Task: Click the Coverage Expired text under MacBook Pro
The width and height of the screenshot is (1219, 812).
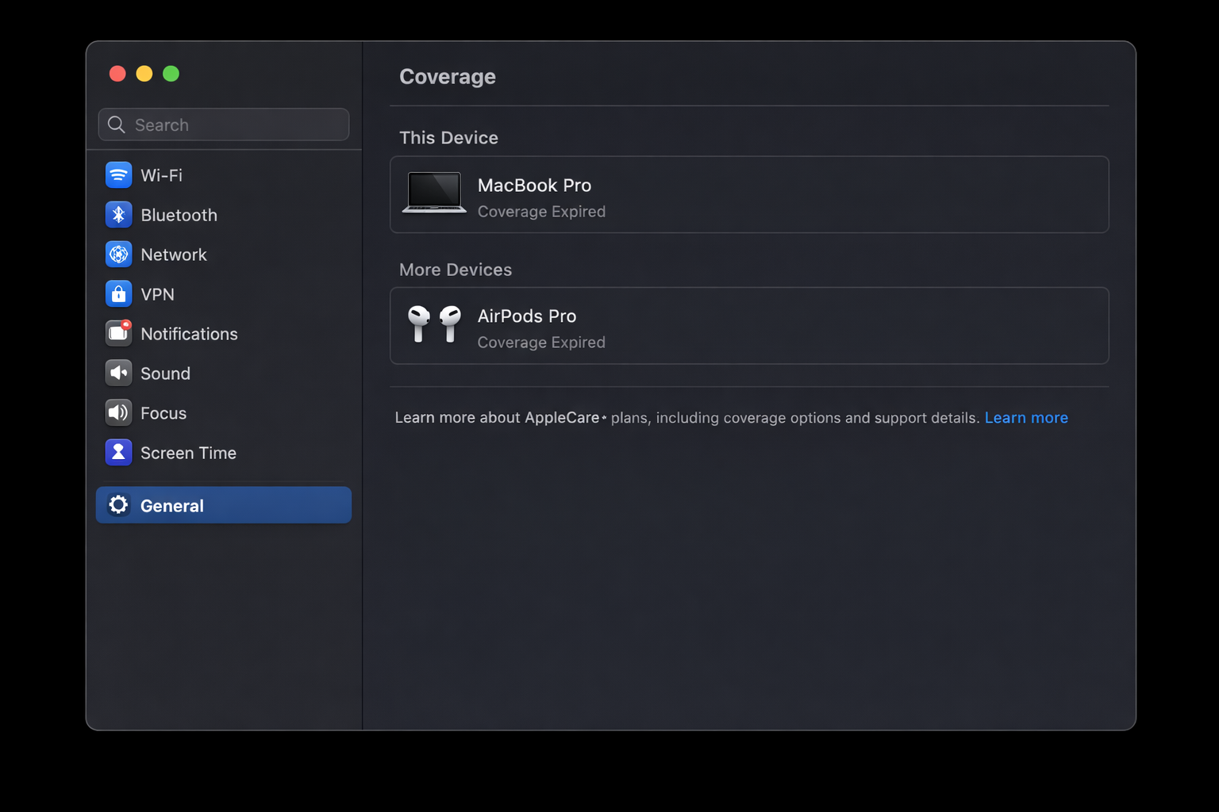Action: [x=540, y=211]
